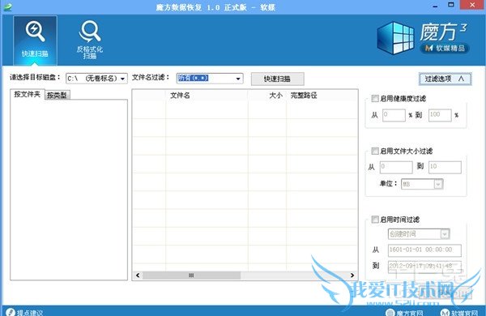The height and width of the screenshot is (316, 486).
Task: Click the file list scroll left arrow
Action: [138, 275]
